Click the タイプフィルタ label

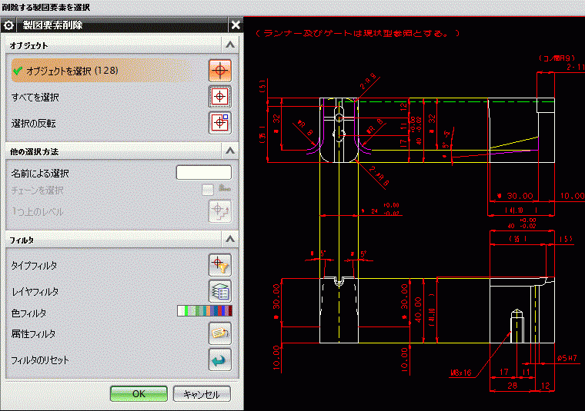coord(34,266)
